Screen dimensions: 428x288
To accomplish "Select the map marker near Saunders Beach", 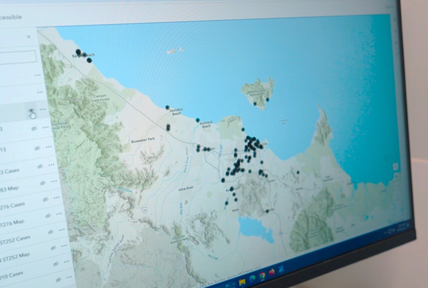I will (166, 108).
